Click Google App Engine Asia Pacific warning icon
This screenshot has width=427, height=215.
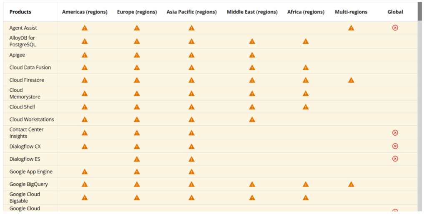(191, 172)
